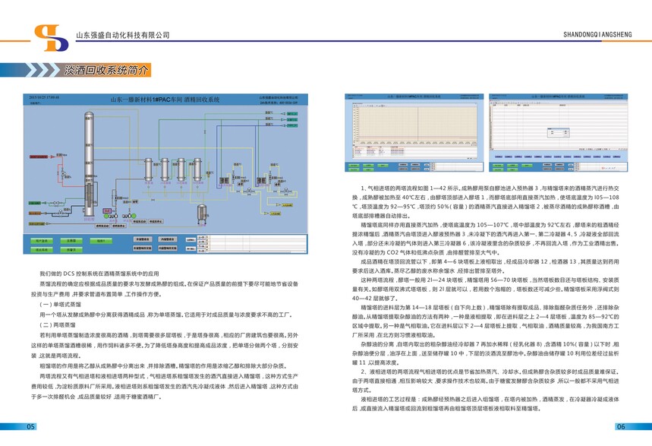Click the left plate heat exchanger graphic
Screen dimensions: 652x446
click(x=224, y=181)
